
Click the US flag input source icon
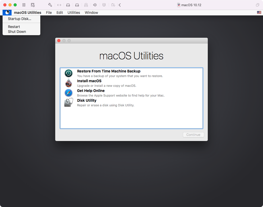[259, 12]
